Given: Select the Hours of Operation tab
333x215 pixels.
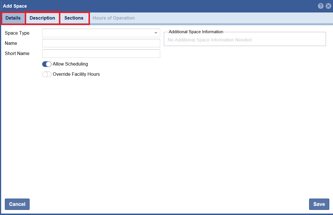Looking at the screenshot, I should 114,18.
